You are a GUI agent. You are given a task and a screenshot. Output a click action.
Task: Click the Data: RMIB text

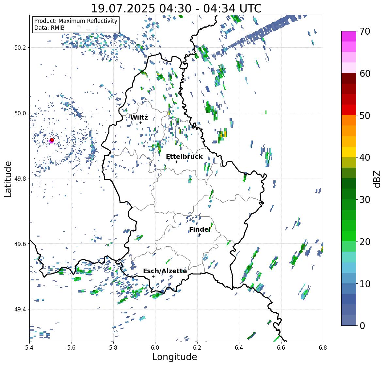tap(49, 28)
